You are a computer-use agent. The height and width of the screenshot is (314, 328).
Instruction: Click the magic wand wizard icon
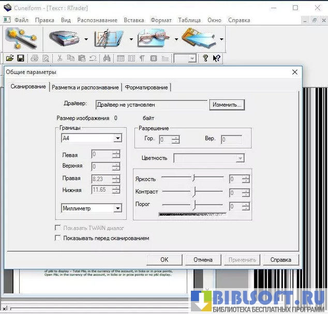click(x=20, y=37)
